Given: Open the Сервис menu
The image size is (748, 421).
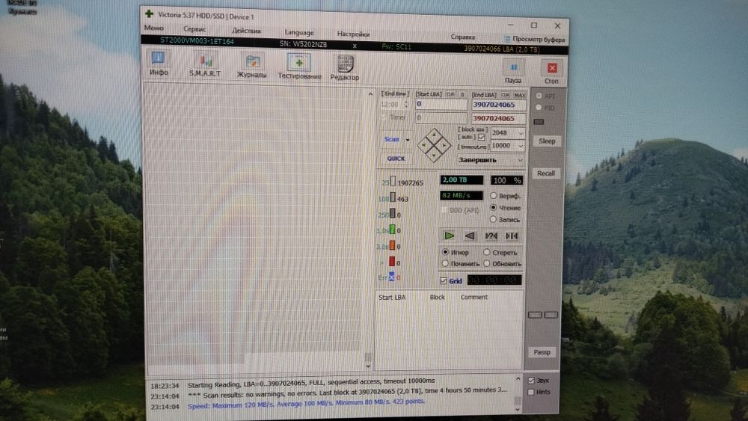Looking at the screenshot, I should [194, 28].
